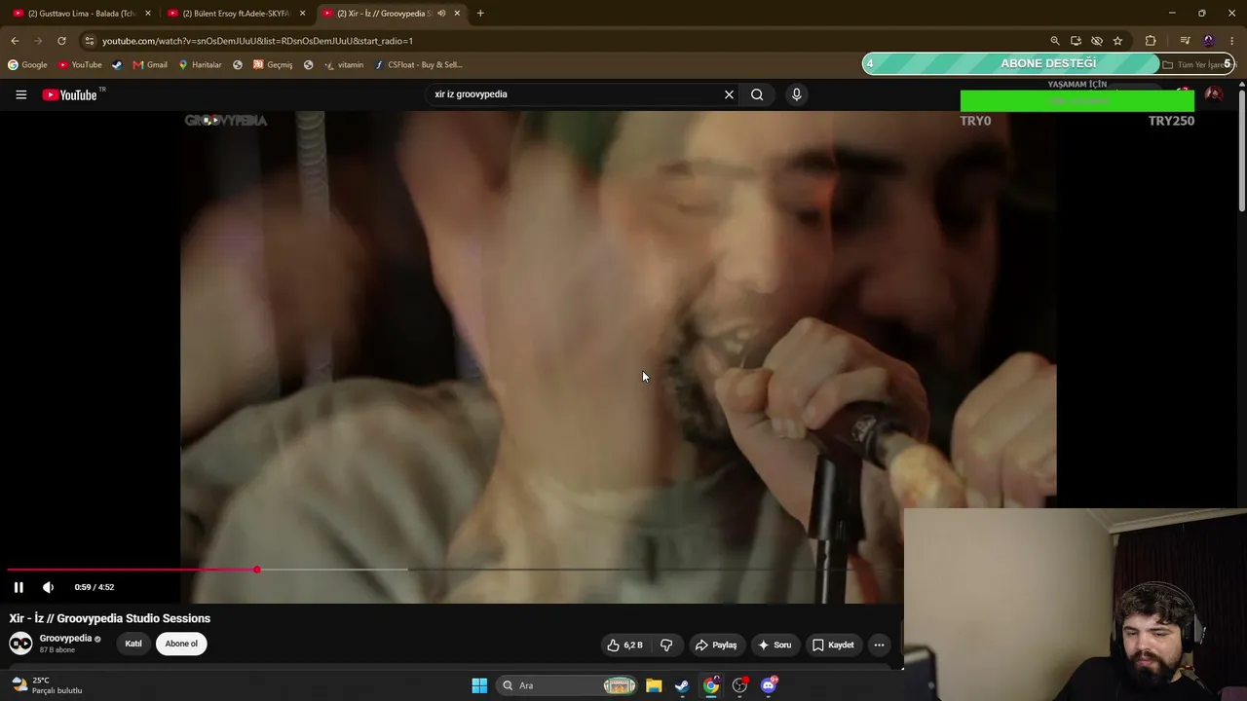This screenshot has height=701, width=1247.
Task: Open the media controls toolbar icon
Action: (1185, 41)
